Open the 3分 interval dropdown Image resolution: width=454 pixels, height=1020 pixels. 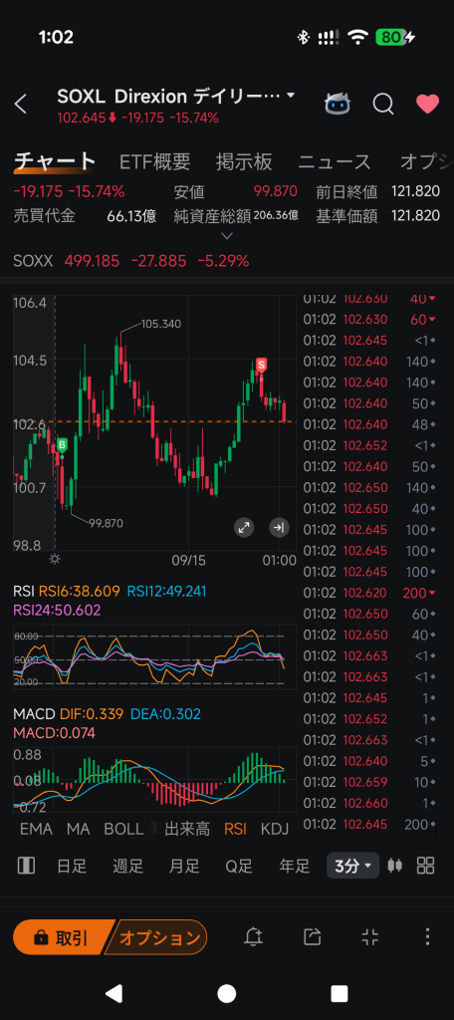coord(352,866)
